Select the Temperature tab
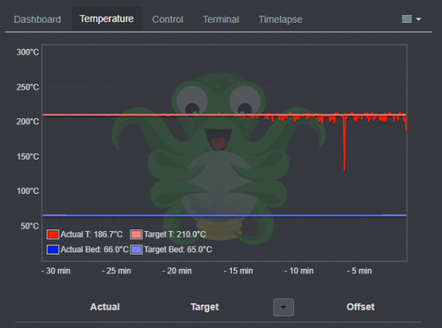This screenshot has width=442, height=328. (106, 19)
